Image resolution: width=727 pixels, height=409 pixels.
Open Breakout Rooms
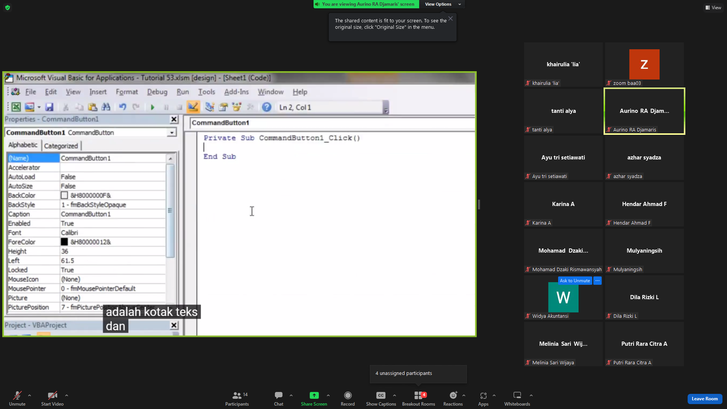click(418, 399)
